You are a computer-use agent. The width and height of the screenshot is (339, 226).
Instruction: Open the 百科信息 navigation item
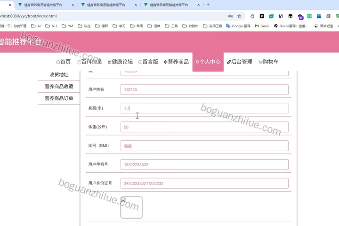89,62
